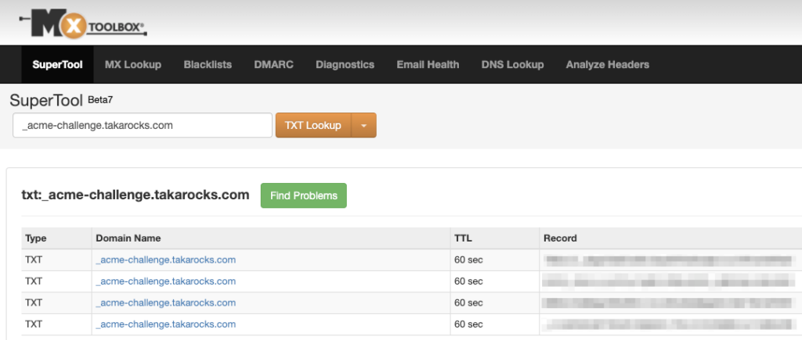Expand the lookup type dropdown arrow
Image resolution: width=802 pixels, height=340 pixels.
(x=363, y=125)
